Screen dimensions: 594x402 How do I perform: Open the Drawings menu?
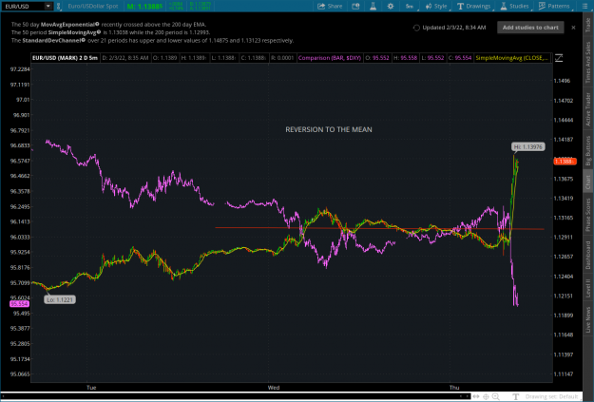click(474, 6)
